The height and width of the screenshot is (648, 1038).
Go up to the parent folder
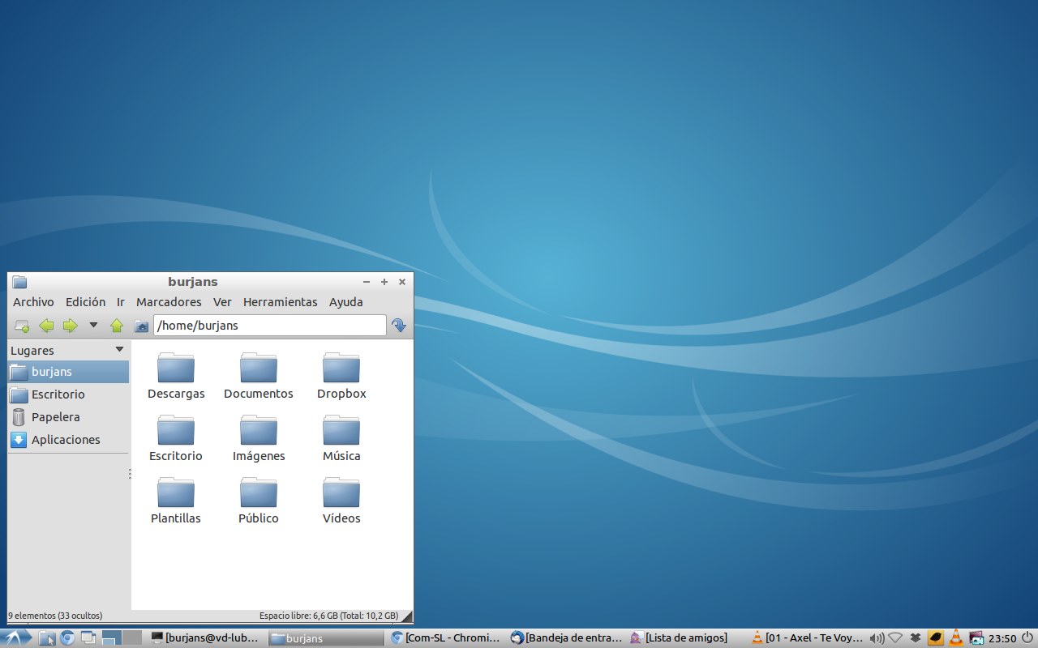pyautogui.click(x=117, y=326)
